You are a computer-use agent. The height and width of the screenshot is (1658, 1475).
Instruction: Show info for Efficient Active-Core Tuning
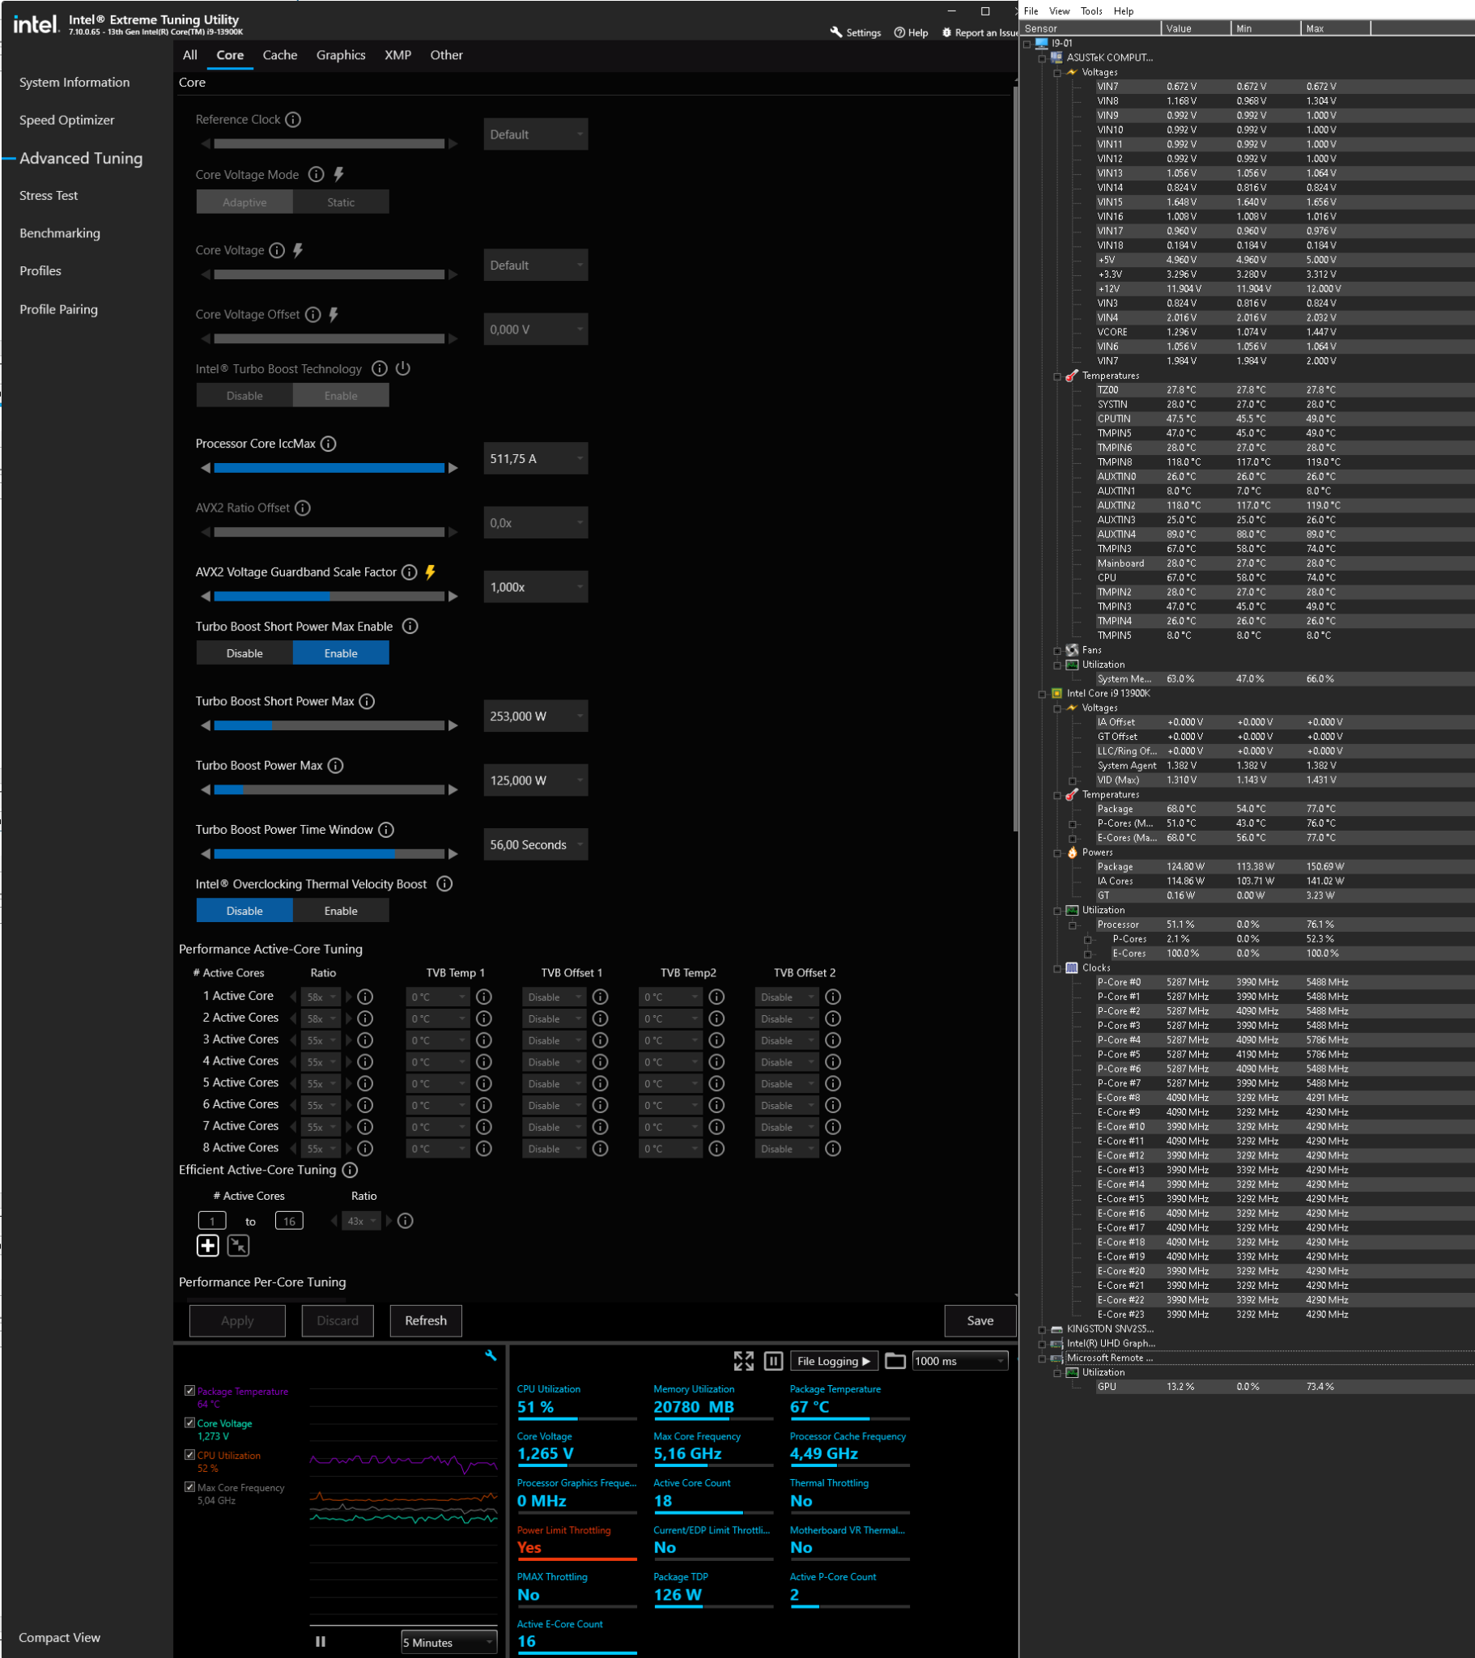(350, 1170)
